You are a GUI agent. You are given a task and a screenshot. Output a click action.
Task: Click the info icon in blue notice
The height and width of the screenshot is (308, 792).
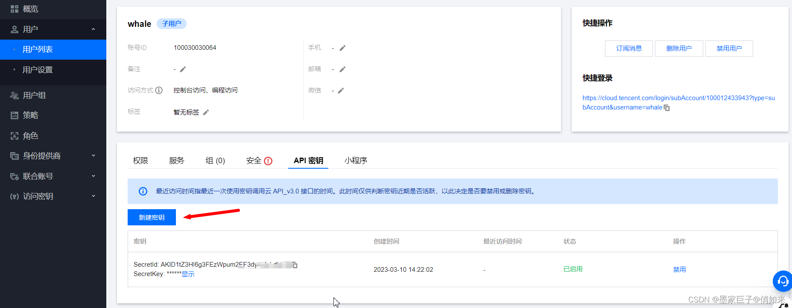coord(143,191)
